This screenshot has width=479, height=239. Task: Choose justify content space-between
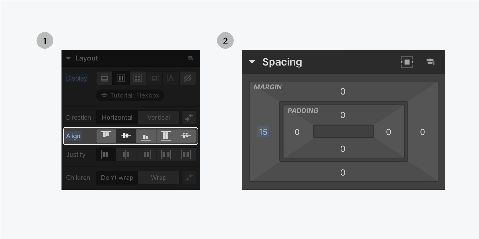[166, 154]
